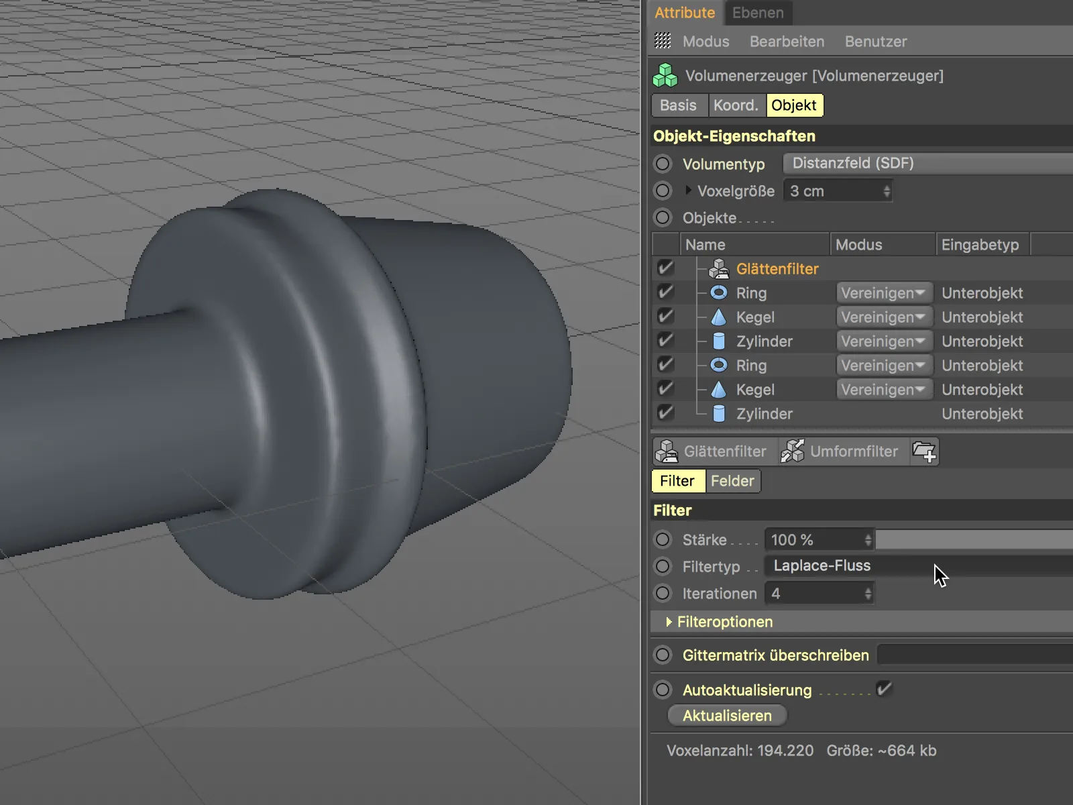The image size is (1073, 805).
Task: Open the Felder tab
Action: tap(732, 481)
